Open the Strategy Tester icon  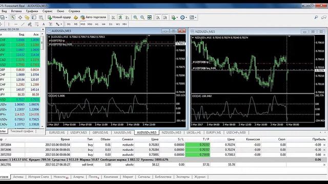[41, 17]
